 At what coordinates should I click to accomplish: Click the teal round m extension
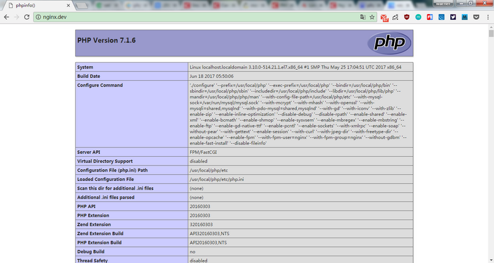point(419,17)
